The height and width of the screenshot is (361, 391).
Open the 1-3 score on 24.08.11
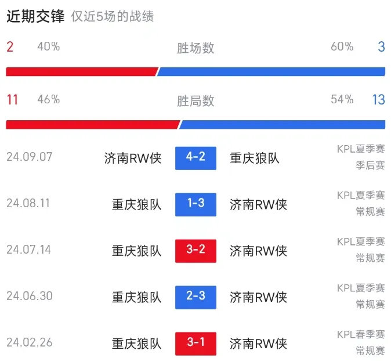click(x=195, y=204)
